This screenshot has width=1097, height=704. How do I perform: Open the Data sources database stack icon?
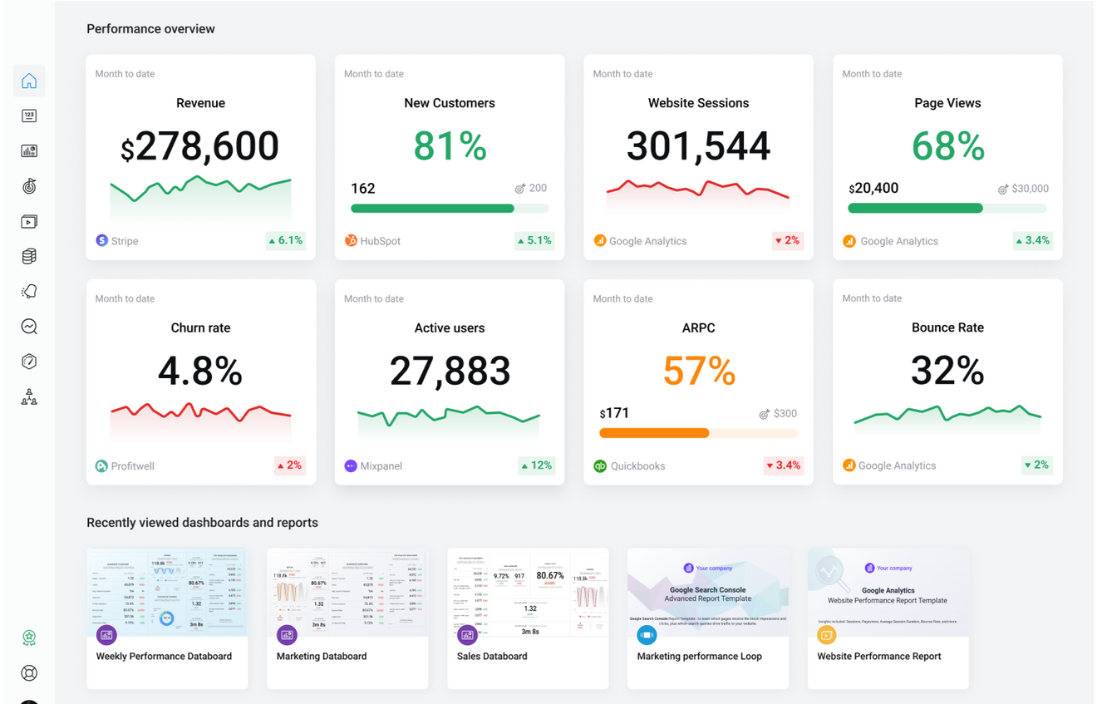pos(29,257)
